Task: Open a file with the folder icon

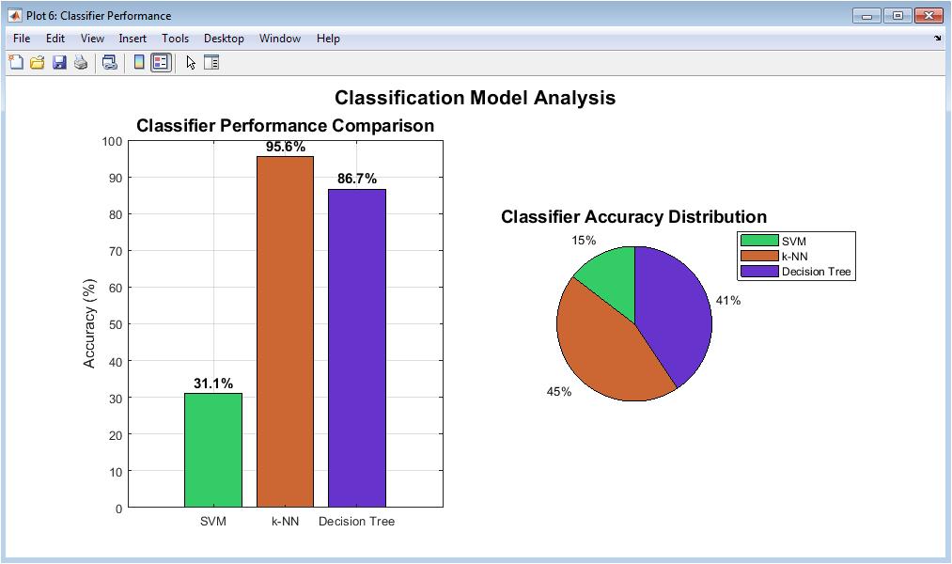Action: click(x=38, y=63)
